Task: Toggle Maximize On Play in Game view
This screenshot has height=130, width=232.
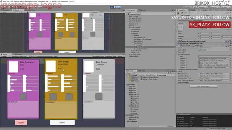Action: coord(98,56)
